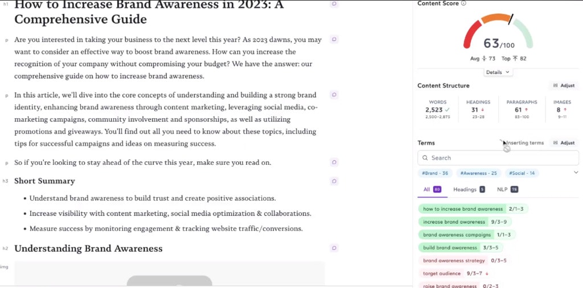This screenshot has height=288, width=583.
Task: Click comment icon beside Understanding Brand Awareness heading
Action: pyautogui.click(x=334, y=248)
